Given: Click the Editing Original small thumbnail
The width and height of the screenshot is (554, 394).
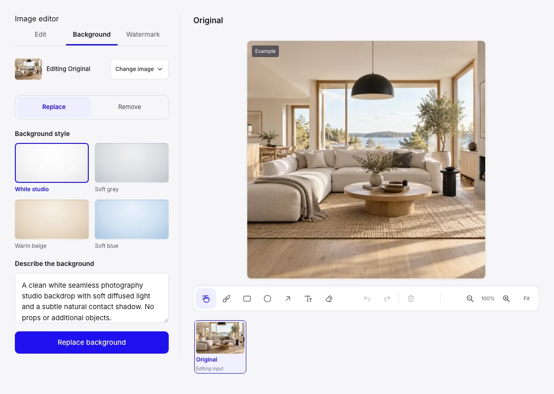Looking at the screenshot, I should point(28,69).
